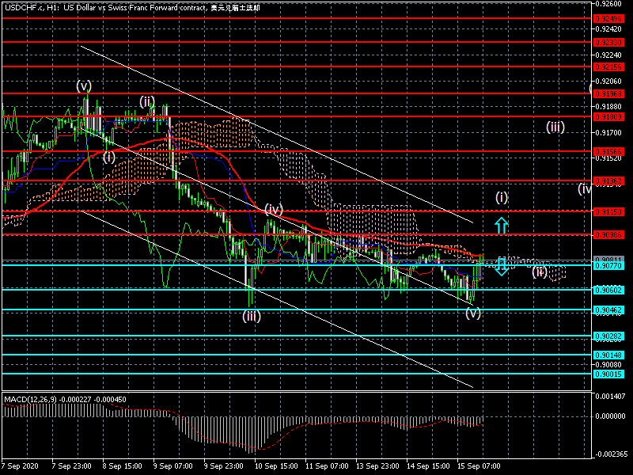
Task: Select the (iii) wave label at chart low
Action: (x=252, y=316)
